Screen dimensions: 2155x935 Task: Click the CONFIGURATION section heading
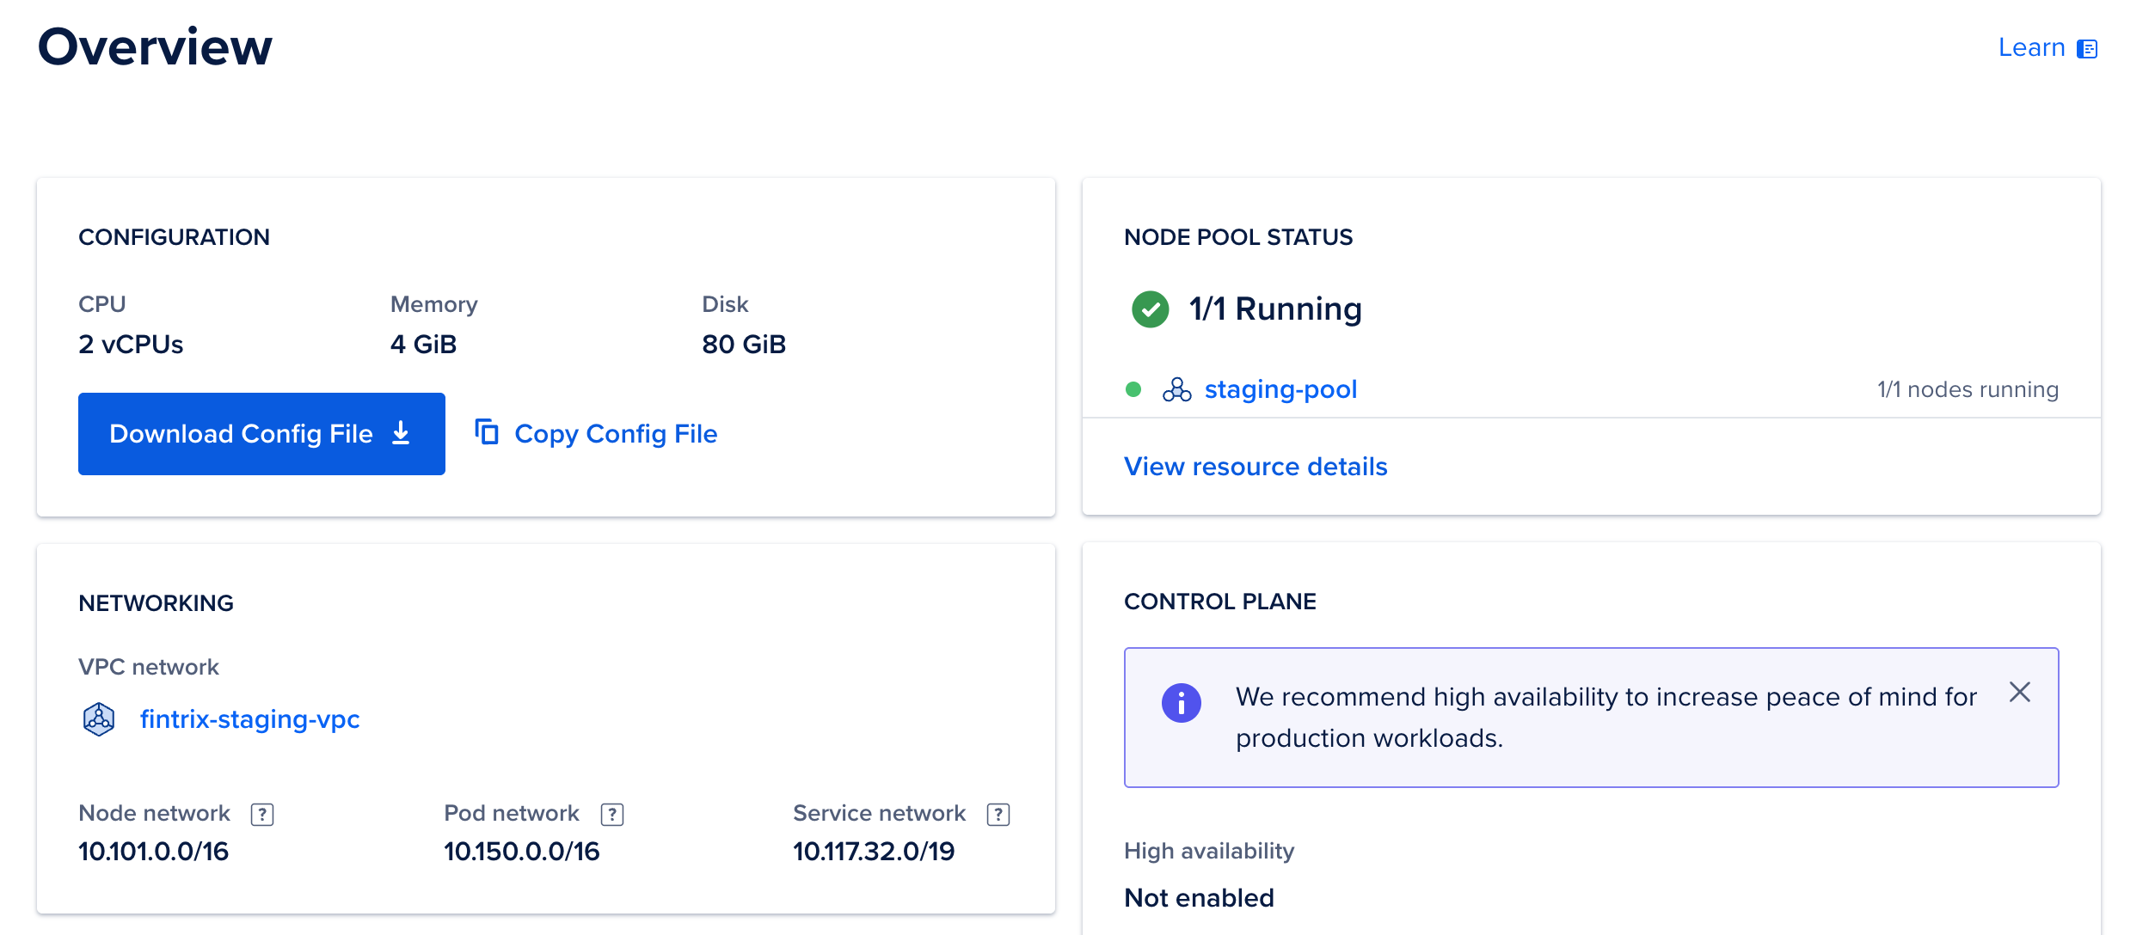[x=174, y=237]
